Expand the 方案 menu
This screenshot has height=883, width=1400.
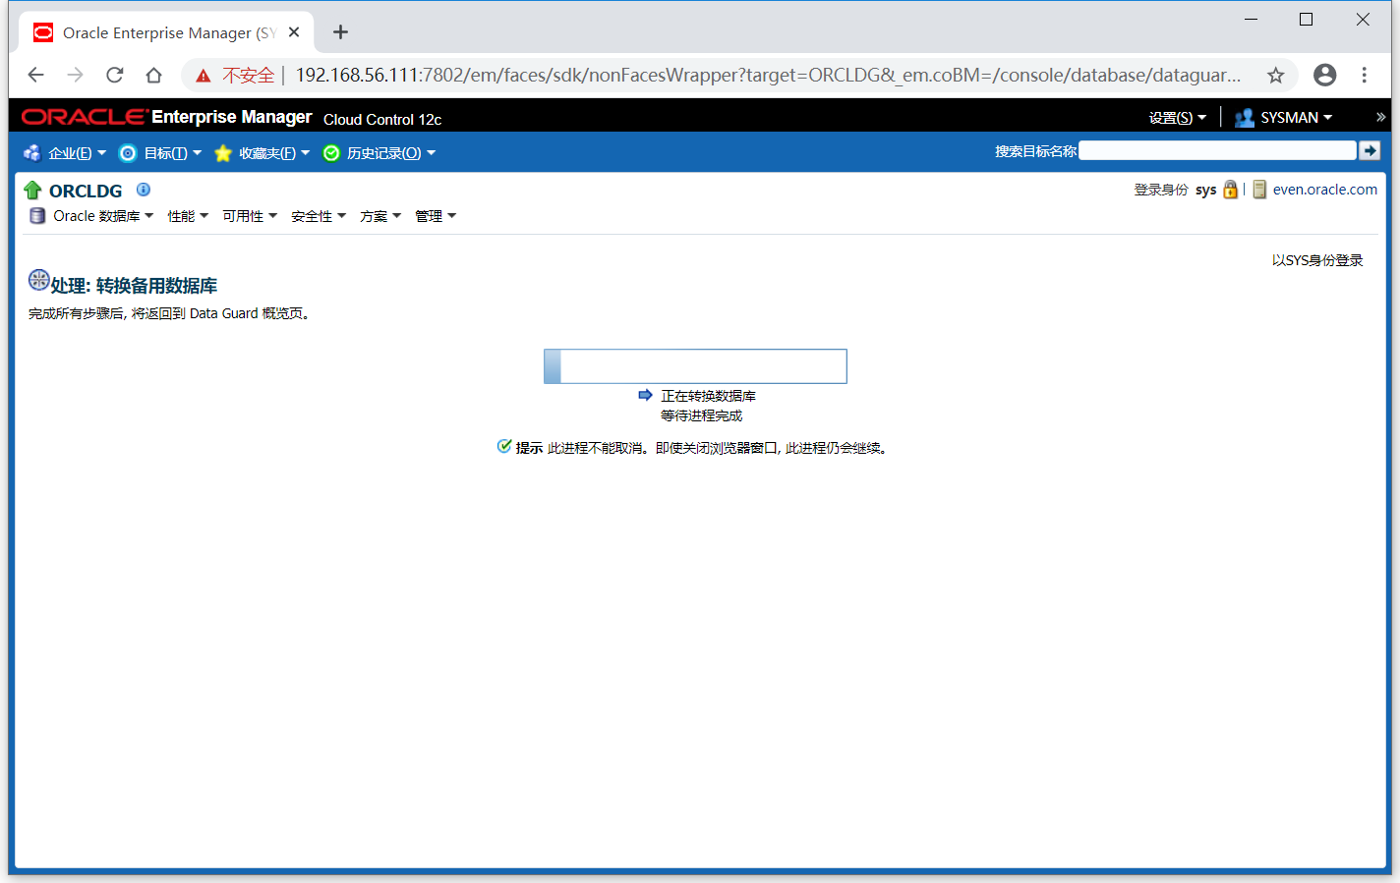(379, 216)
